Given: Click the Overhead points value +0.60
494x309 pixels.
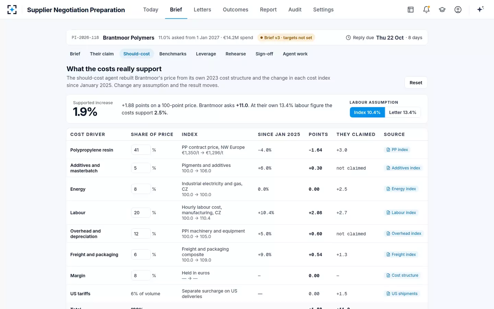Looking at the screenshot, I should (x=315, y=234).
